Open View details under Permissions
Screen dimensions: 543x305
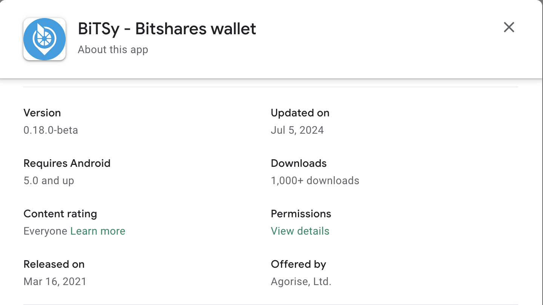click(x=300, y=231)
